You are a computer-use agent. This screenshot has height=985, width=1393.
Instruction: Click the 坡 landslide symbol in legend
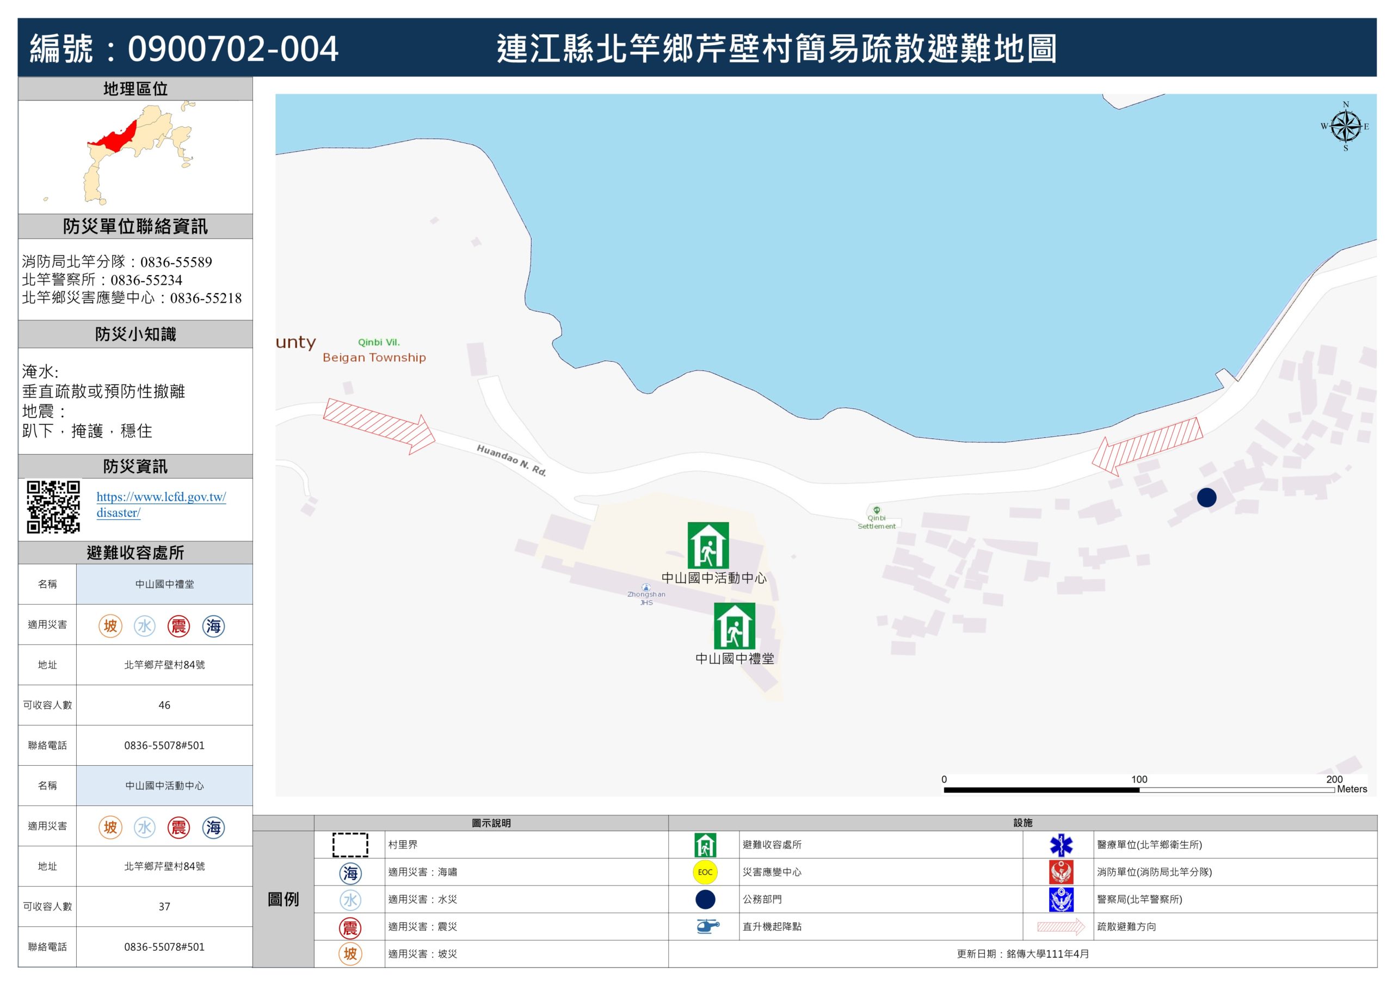tap(350, 954)
